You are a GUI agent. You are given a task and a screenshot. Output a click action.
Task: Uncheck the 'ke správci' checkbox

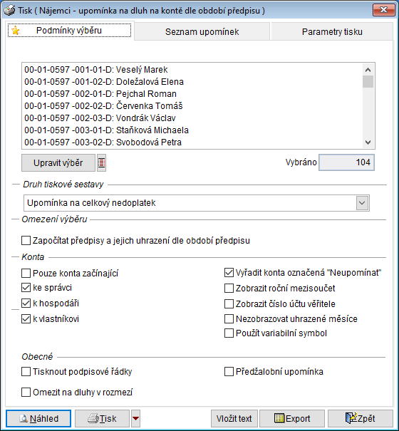tap(26, 288)
